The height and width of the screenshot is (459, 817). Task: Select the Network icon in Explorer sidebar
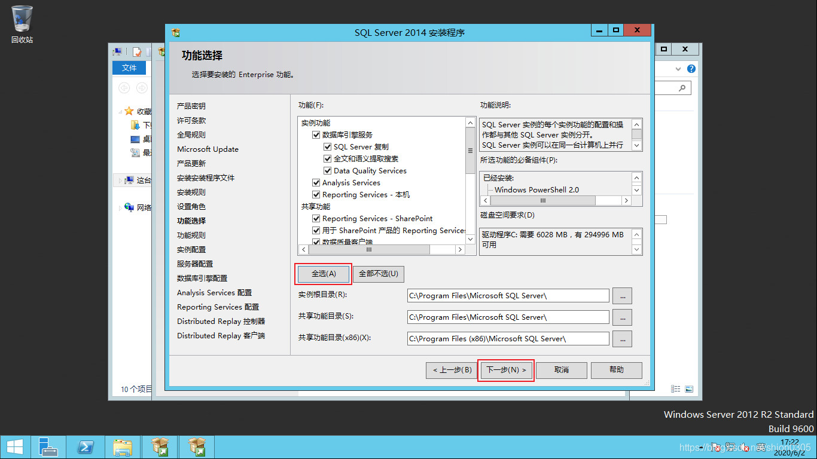(x=129, y=207)
